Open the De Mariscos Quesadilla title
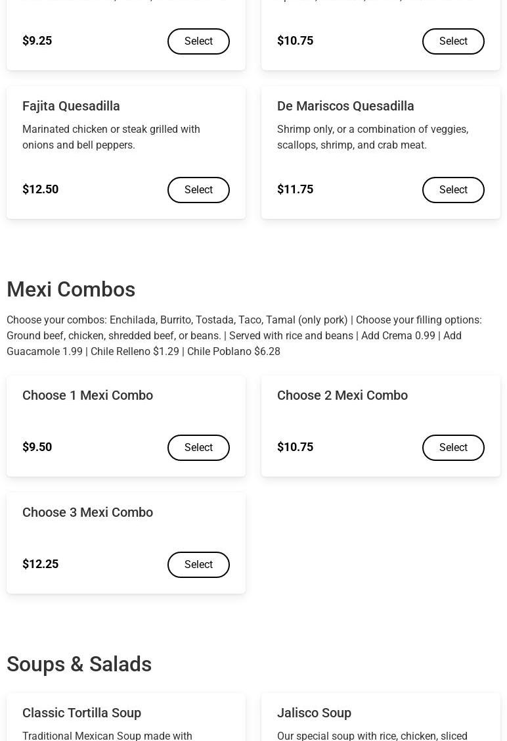The height and width of the screenshot is (741, 507). [345, 106]
